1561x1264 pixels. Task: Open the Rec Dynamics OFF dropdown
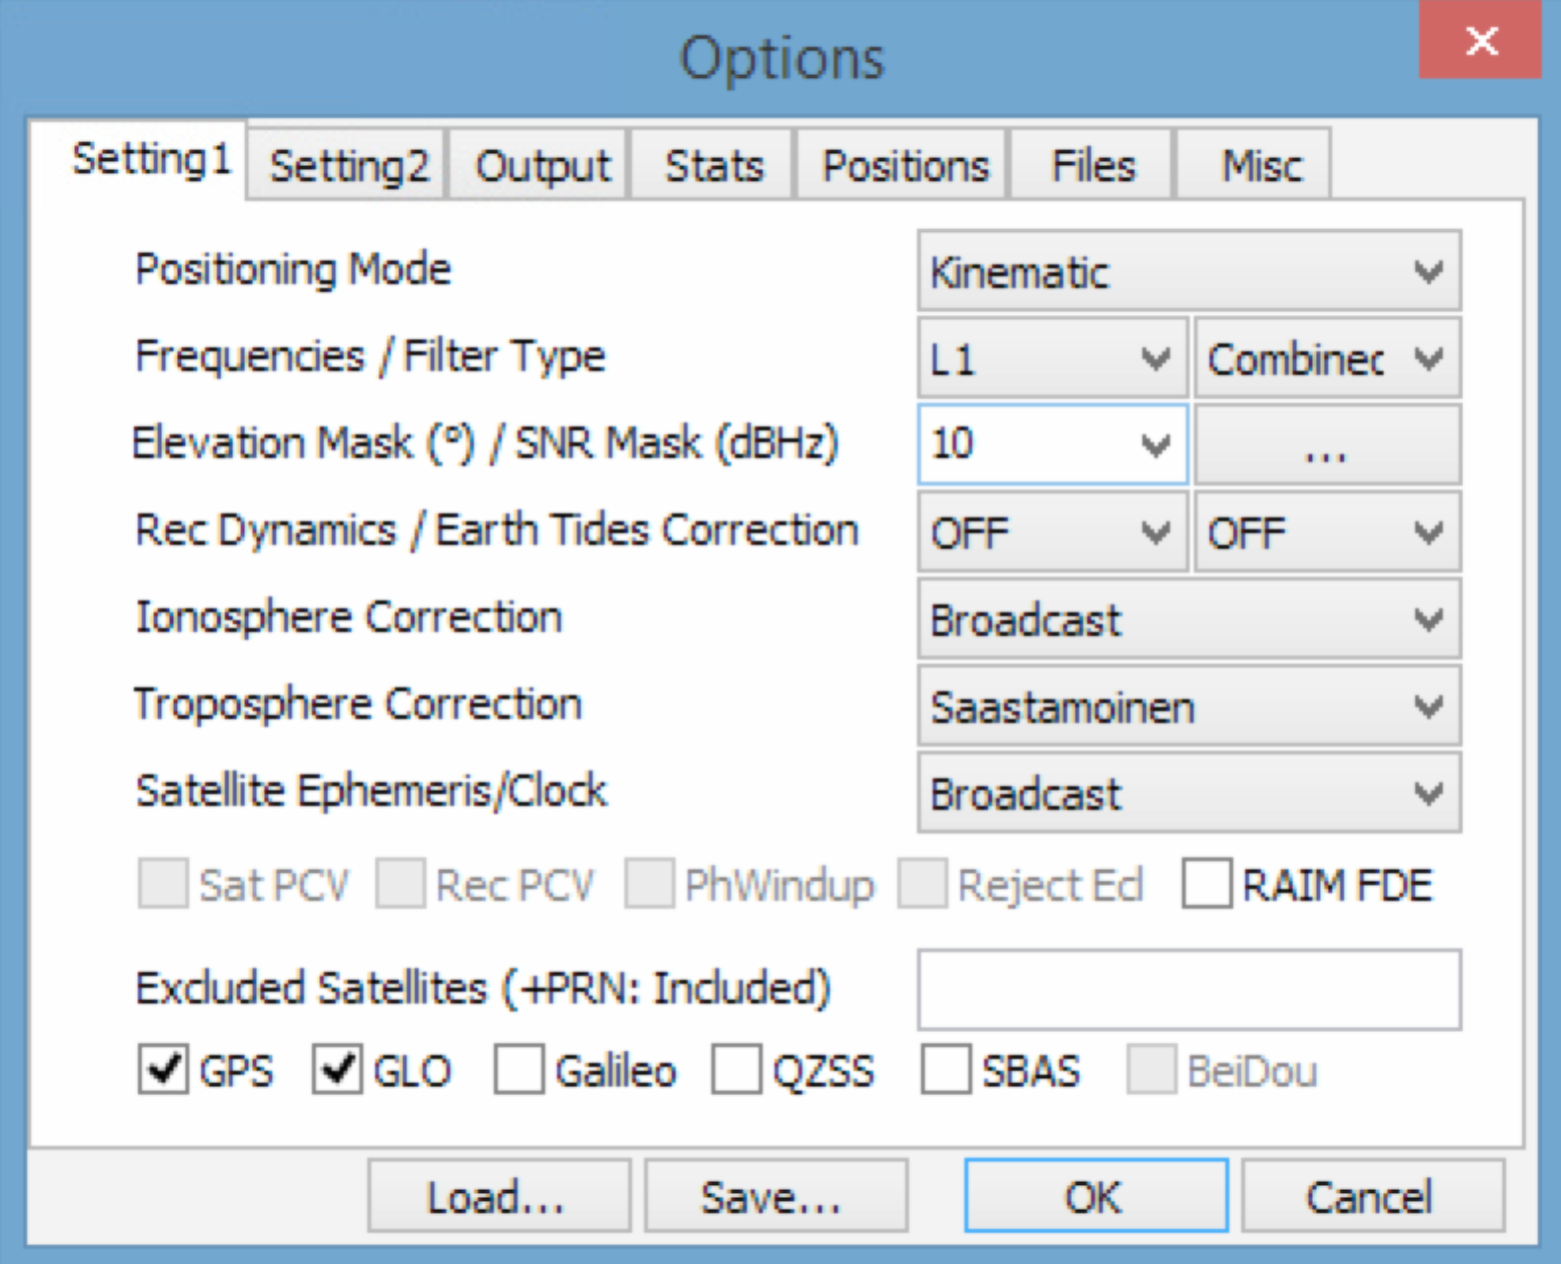[x=1052, y=532]
